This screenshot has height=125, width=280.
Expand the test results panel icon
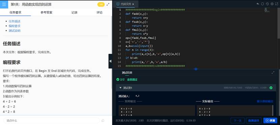[273, 73]
